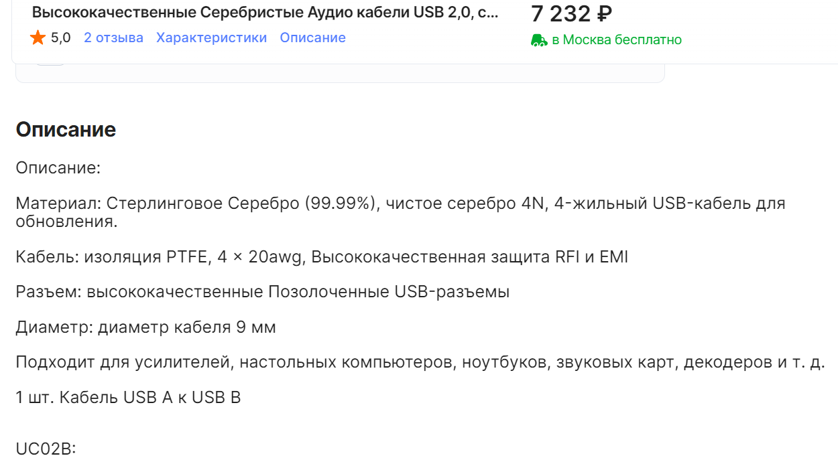838x466 pixels.
Task: Click the 5,0 rating value
Action: [60, 38]
